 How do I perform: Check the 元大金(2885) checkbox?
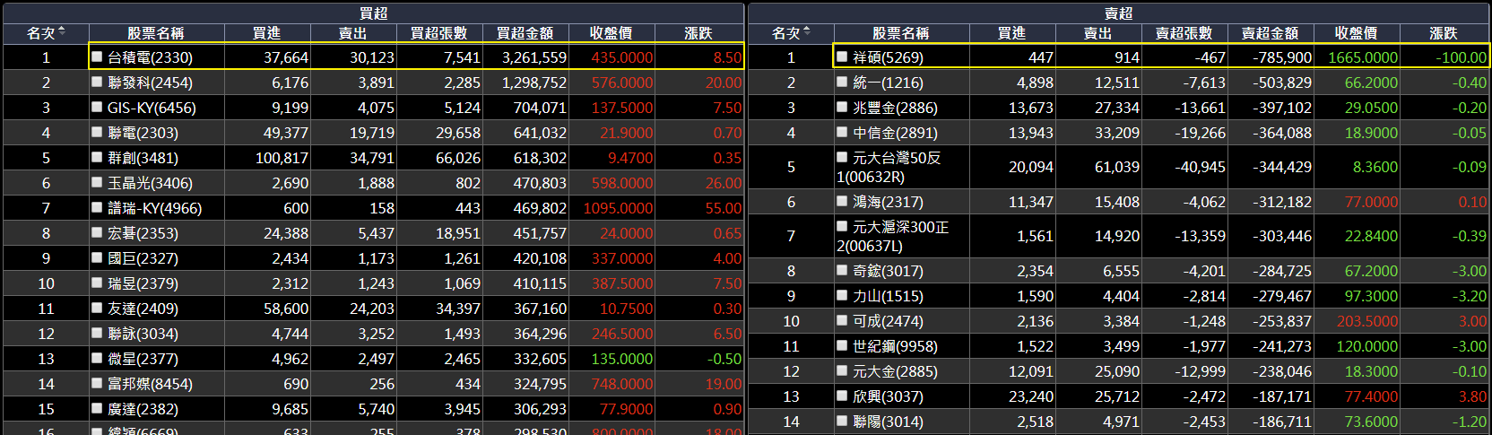842,370
